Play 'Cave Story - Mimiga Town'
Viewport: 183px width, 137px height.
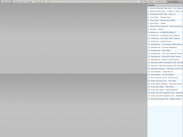coord(165,17)
